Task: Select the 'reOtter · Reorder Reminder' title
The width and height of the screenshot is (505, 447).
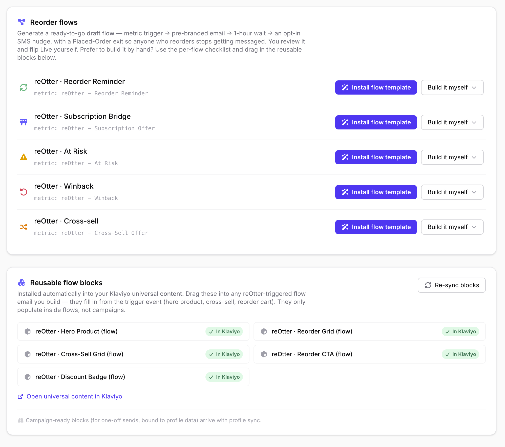Action: point(79,81)
